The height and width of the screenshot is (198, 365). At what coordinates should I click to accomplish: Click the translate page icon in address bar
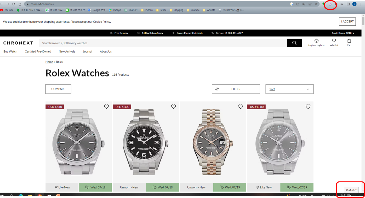[x=304, y=4]
